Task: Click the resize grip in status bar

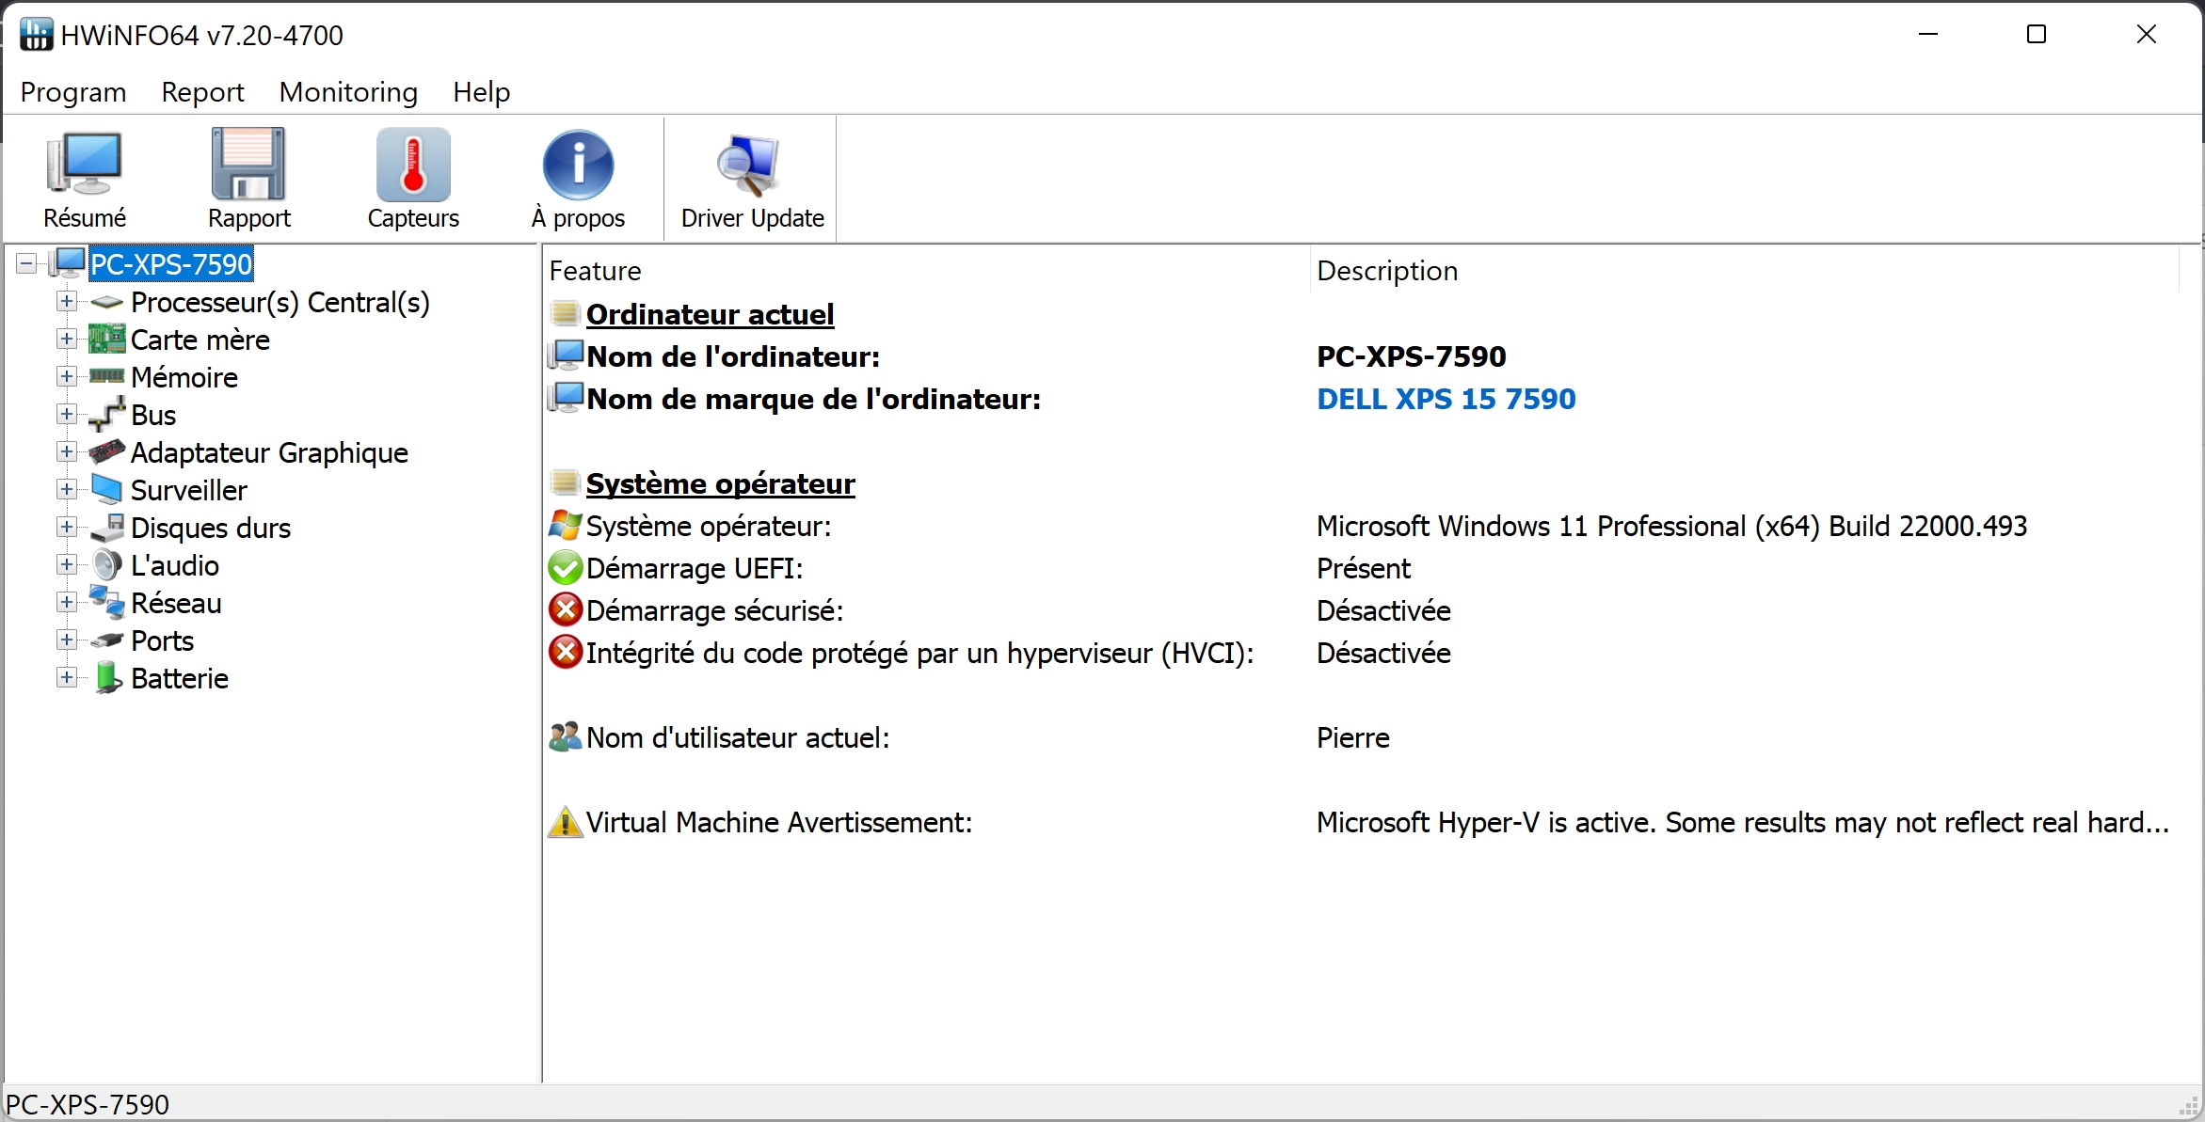Action: pyautogui.click(x=2189, y=1106)
